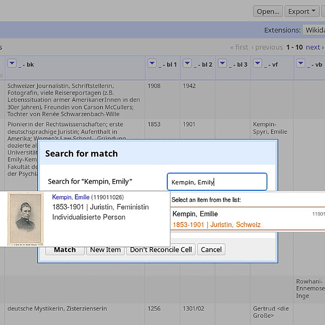Image resolution: width=325 pixels, height=325 pixels.
Task: Click the 1301/02 cell
Action: click(193, 309)
